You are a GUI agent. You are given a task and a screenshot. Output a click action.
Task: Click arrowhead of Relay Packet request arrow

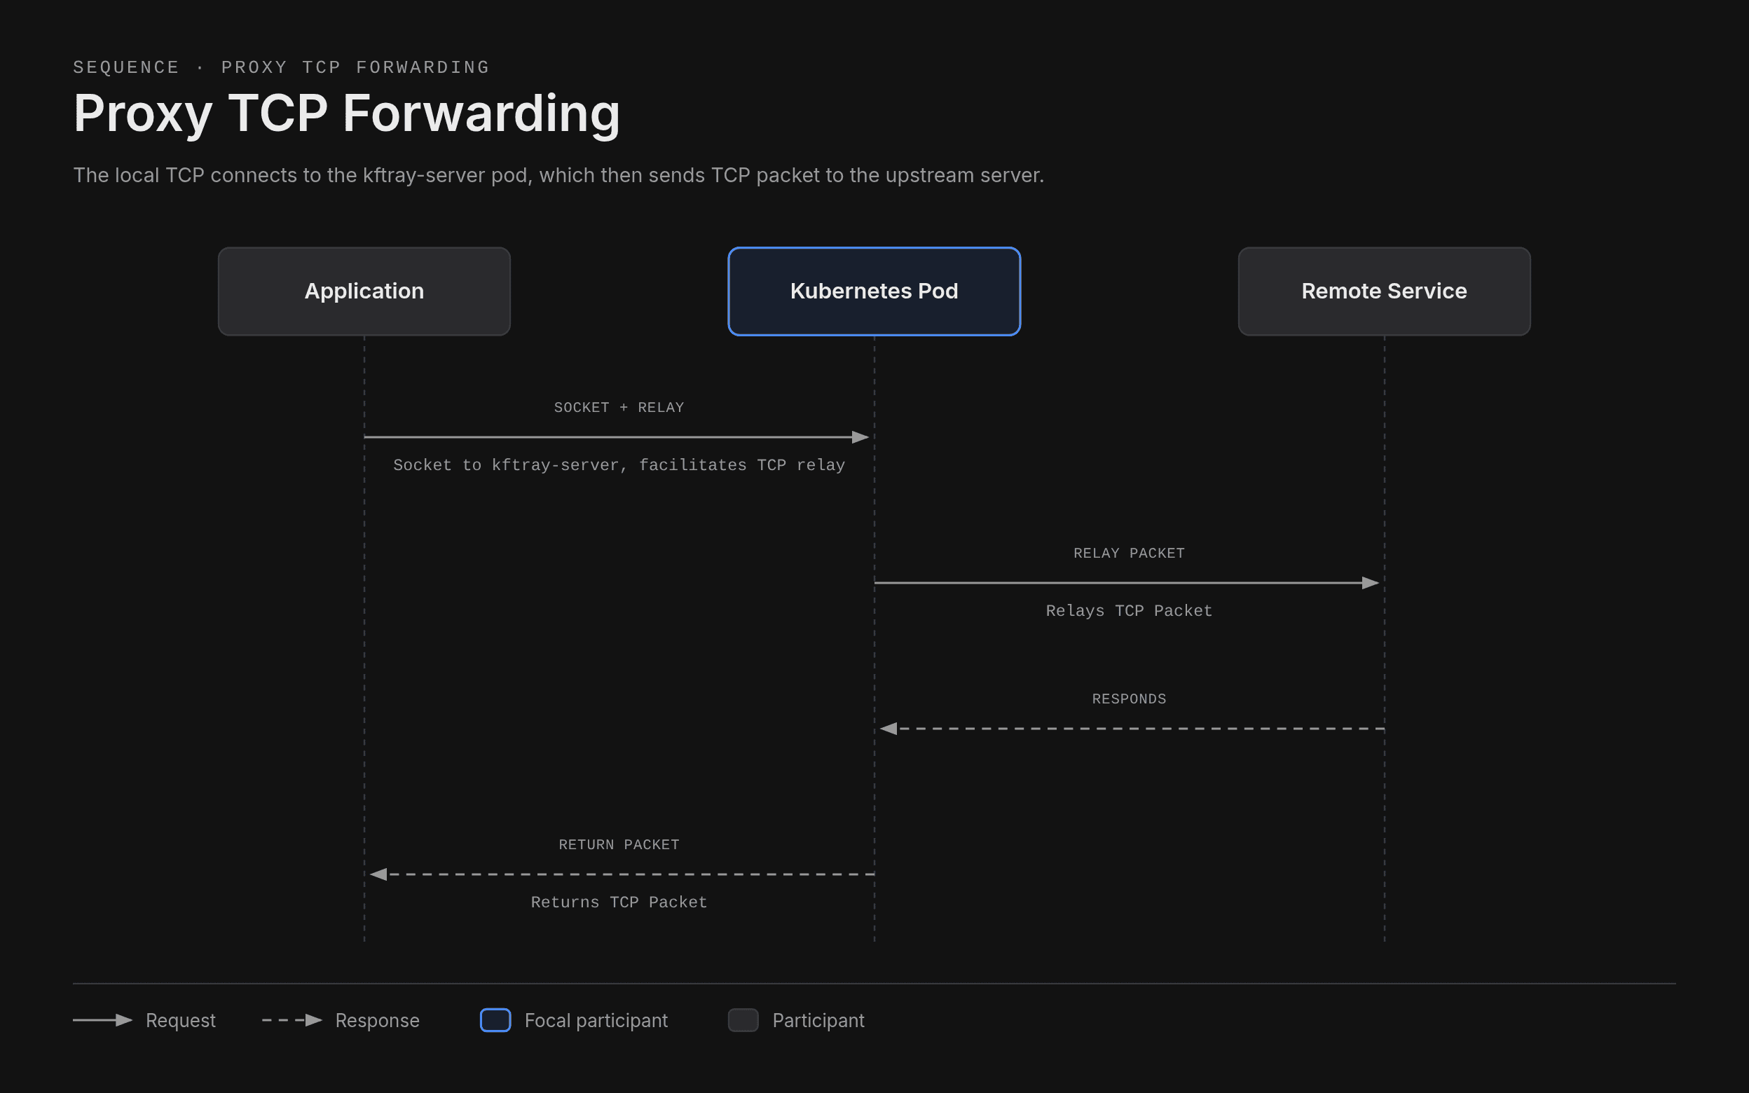coord(1371,583)
